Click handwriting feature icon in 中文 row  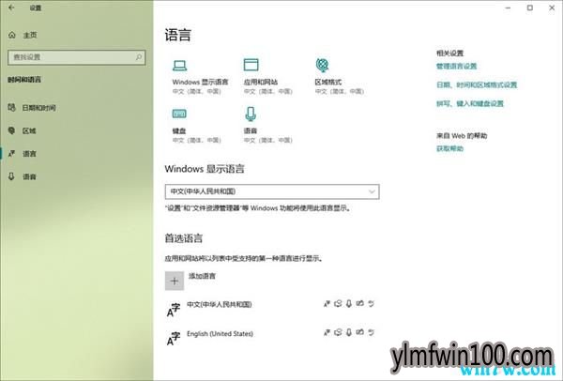pos(359,303)
